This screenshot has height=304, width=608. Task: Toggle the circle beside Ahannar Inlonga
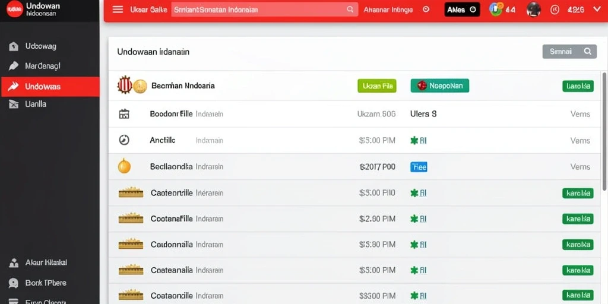click(426, 9)
